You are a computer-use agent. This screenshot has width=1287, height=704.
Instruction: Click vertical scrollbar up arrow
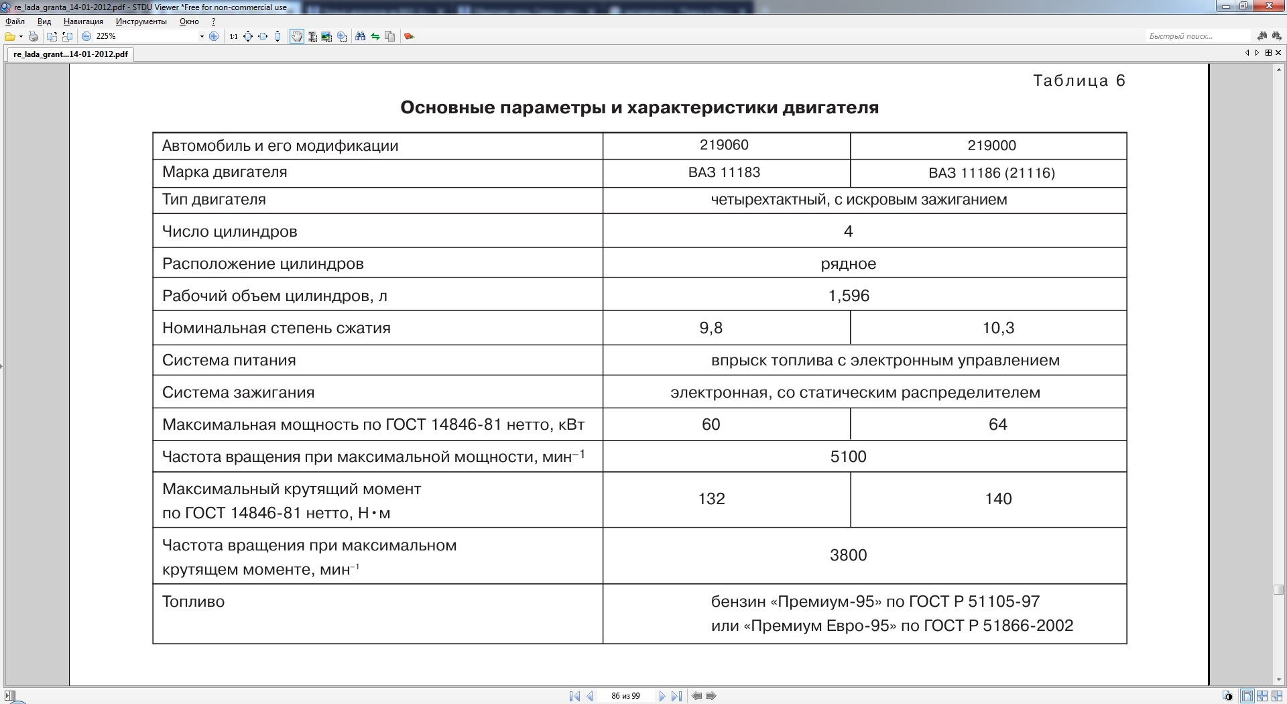(1279, 68)
